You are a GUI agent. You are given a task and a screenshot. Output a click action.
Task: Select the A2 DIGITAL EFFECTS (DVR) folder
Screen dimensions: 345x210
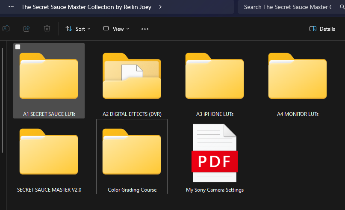point(132,77)
